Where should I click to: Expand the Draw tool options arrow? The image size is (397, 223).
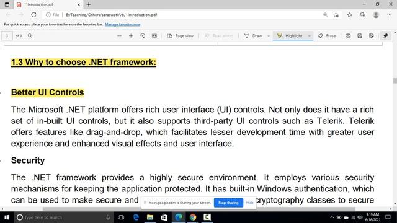(269, 36)
